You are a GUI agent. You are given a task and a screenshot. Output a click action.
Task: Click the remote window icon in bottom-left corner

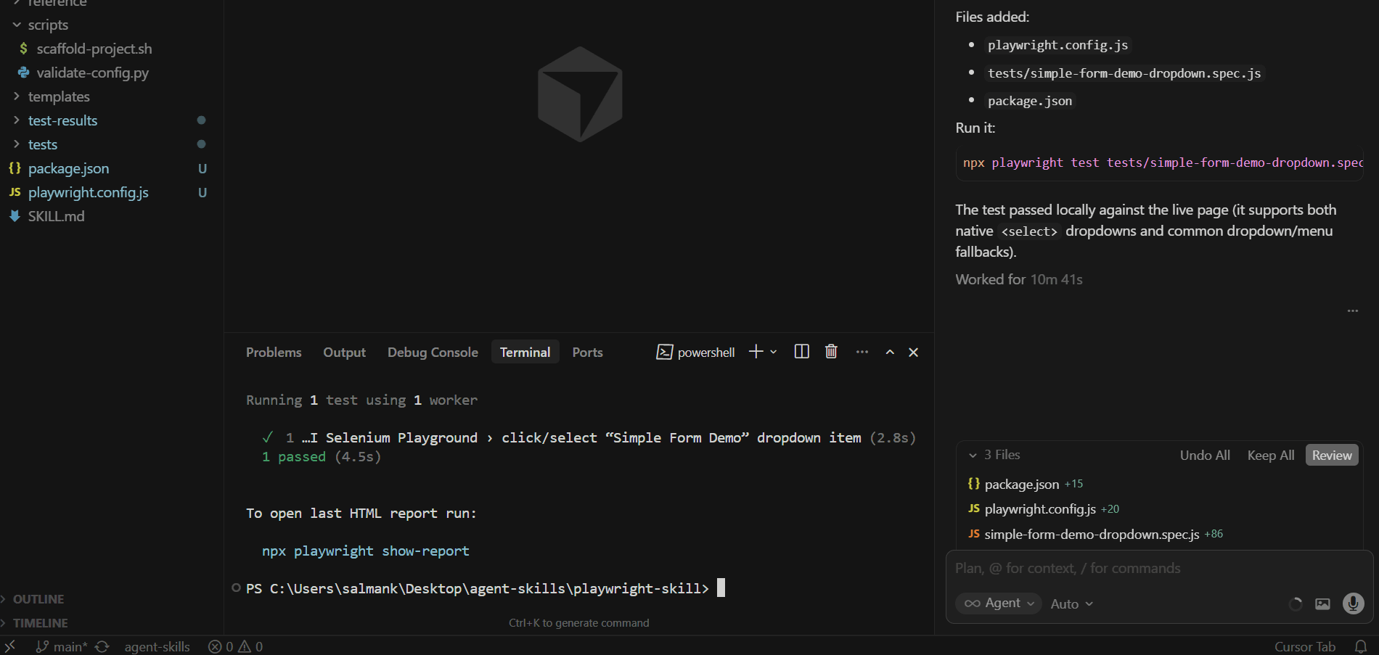9,646
